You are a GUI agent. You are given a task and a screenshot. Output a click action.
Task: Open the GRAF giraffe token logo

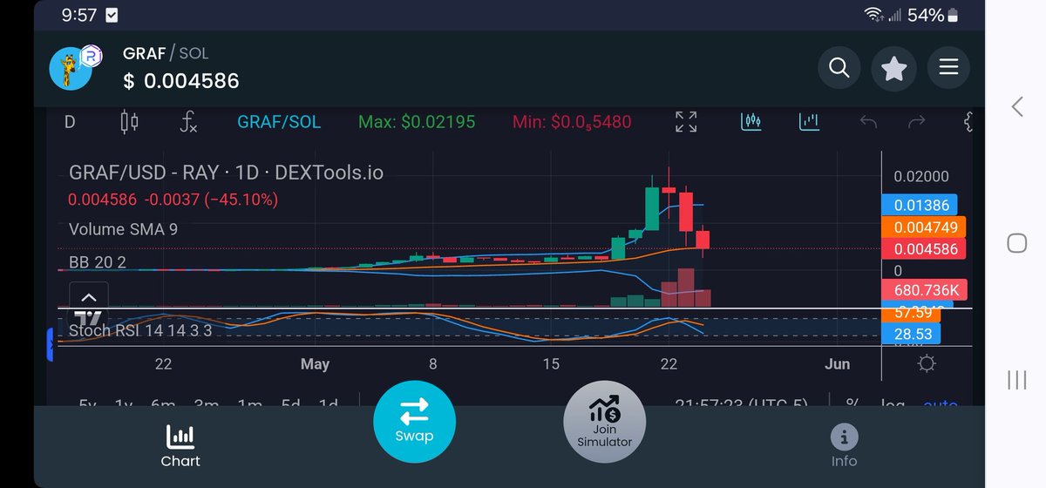coord(72,69)
